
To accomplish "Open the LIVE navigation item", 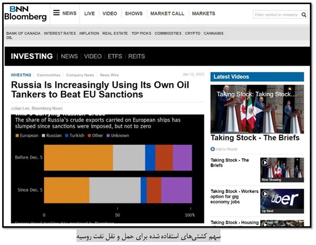I will [89, 14].
